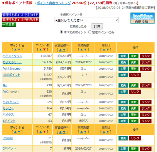Sort real value descending in top header

(x=64, y=50)
